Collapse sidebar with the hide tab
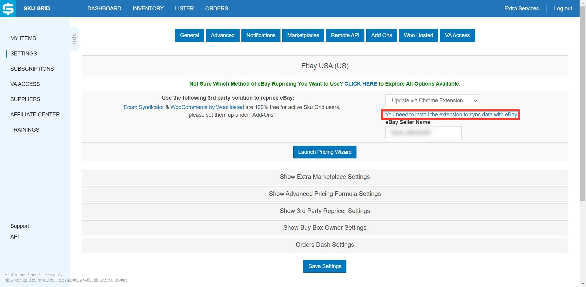The height and width of the screenshot is (287, 586). tap(74, 39)
